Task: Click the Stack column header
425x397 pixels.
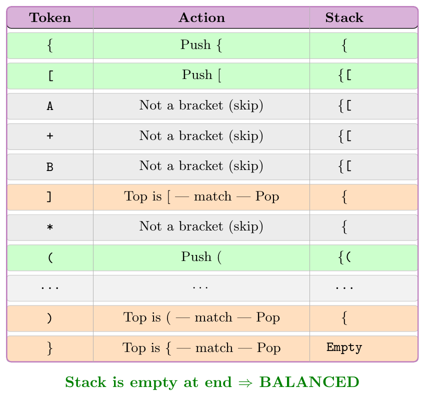Action: click(344, 17)
